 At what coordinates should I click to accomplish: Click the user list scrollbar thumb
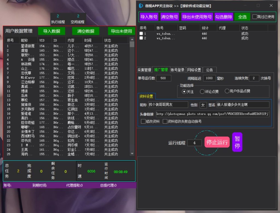point(132,44)
